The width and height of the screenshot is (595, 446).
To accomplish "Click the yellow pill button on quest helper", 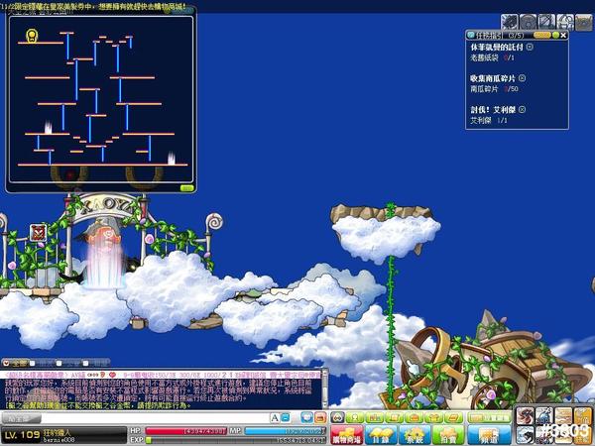I will [541, 36].
